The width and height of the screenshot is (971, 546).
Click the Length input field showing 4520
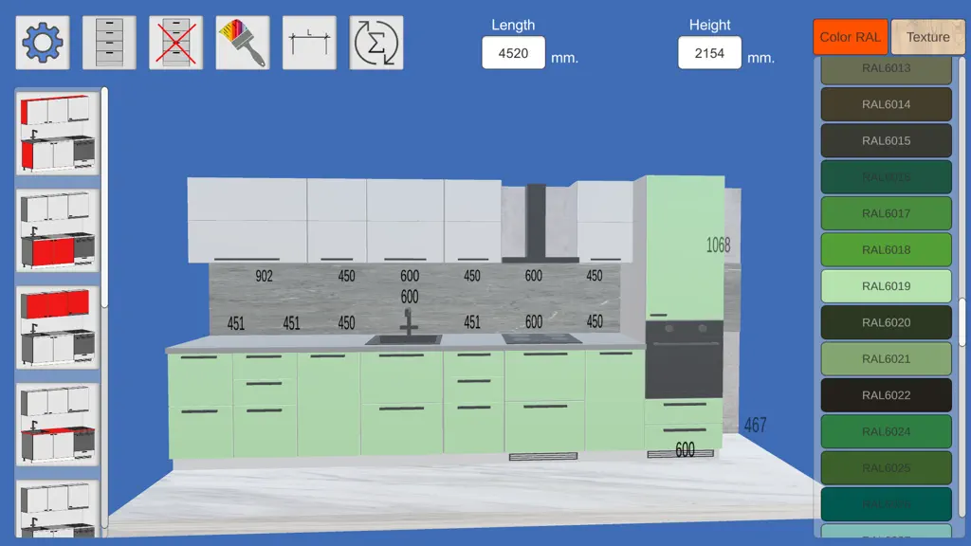[x=513, y=53]
